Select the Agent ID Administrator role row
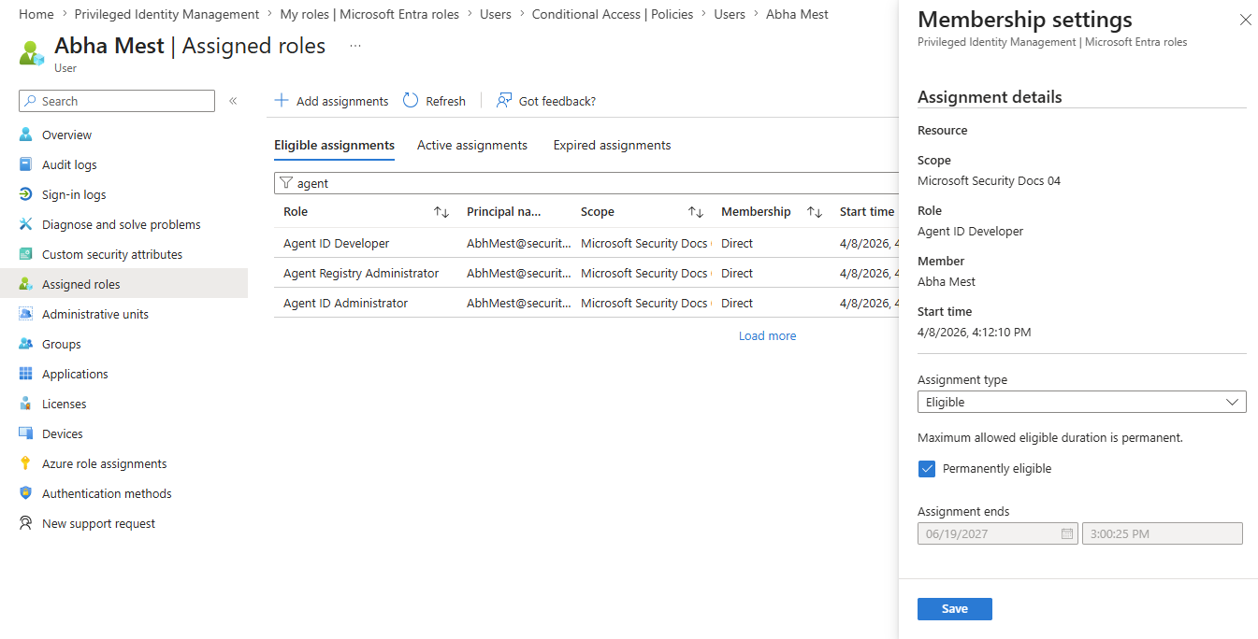Image resolution: width=1258 pixels, height=639 pixels. click(x=586, y=303)
